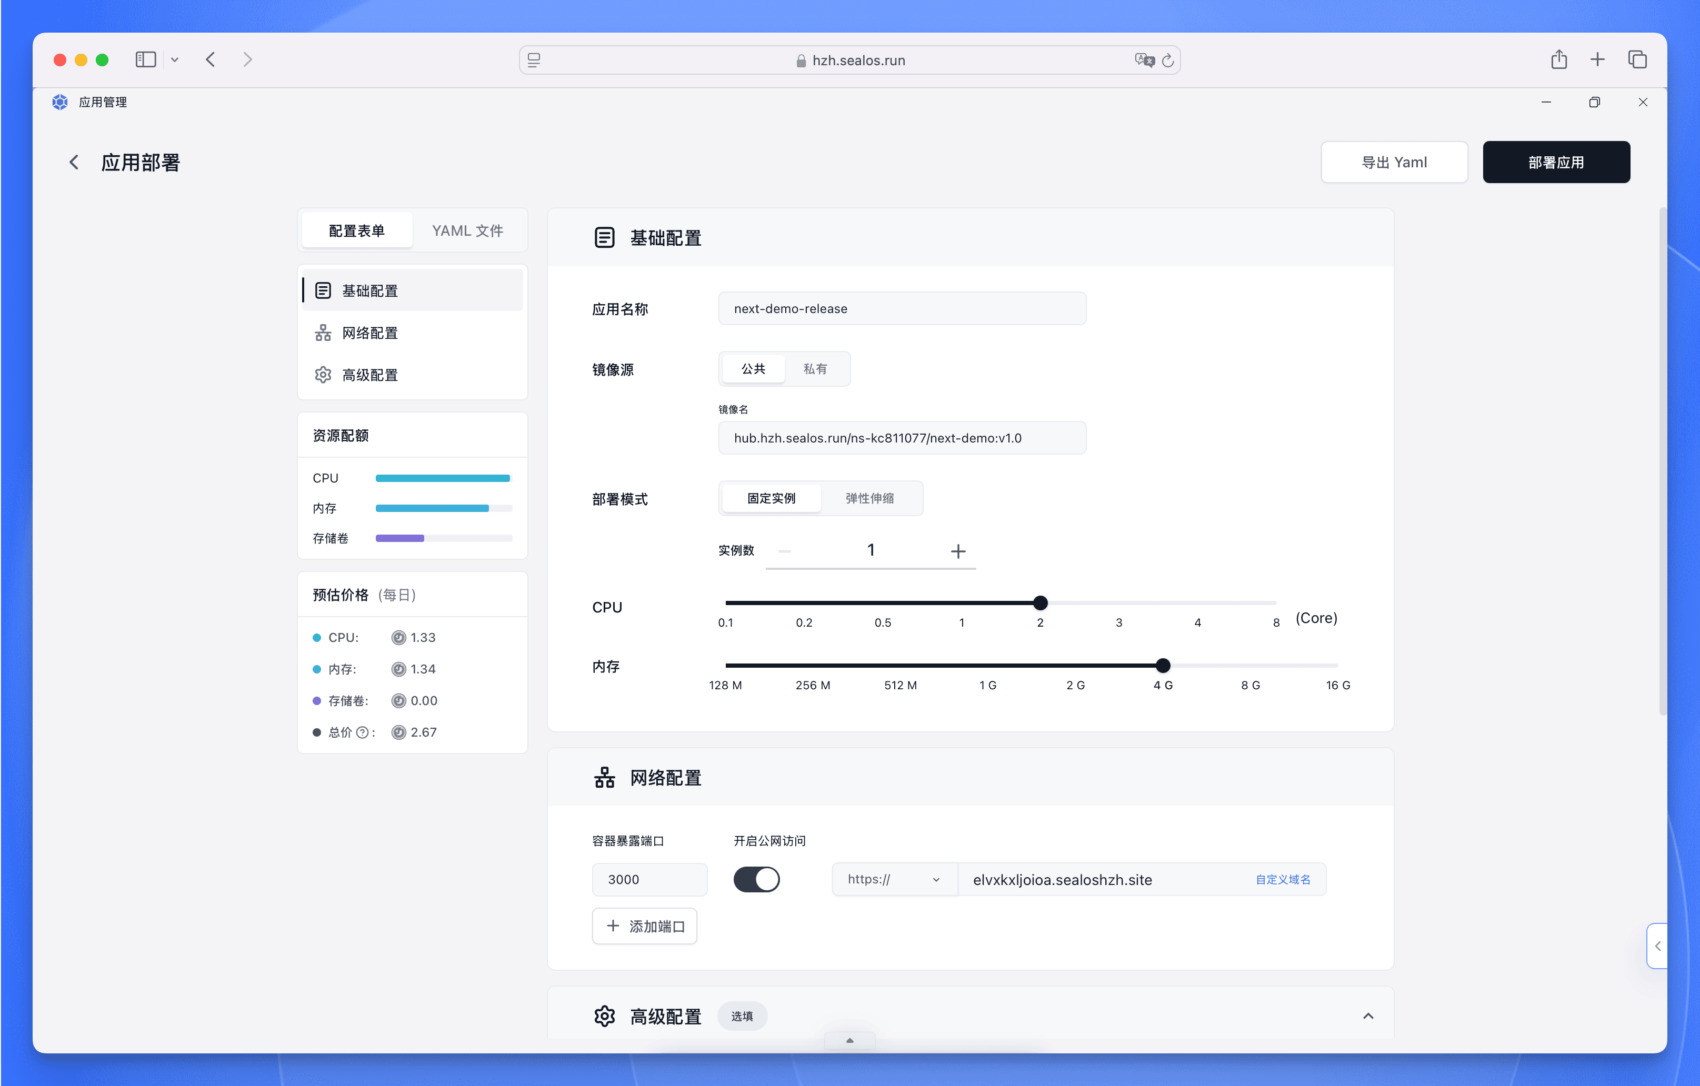This screenshot has height=1086, width=1700.
Task: Click the 应用管理 app logo icon
Action: point(60,102)
